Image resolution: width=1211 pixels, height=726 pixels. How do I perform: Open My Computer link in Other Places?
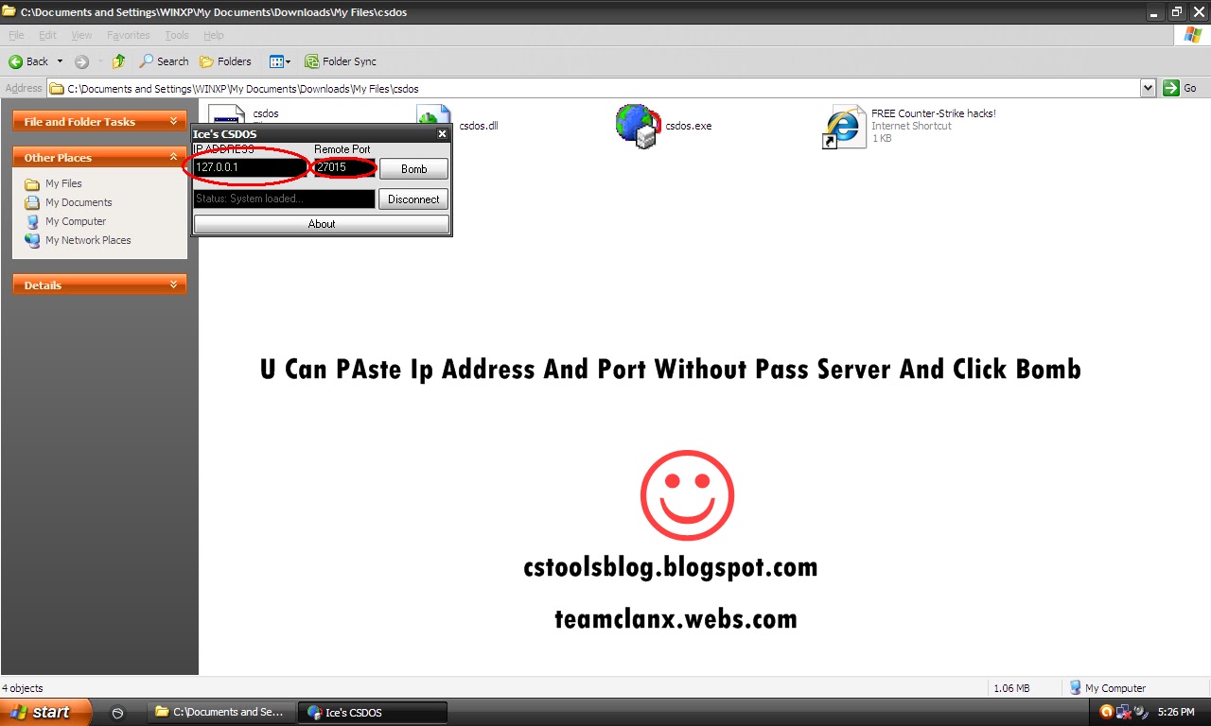(x=76, y=221)
